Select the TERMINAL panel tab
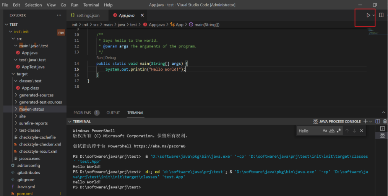388x196 pixels. (136, 113)
